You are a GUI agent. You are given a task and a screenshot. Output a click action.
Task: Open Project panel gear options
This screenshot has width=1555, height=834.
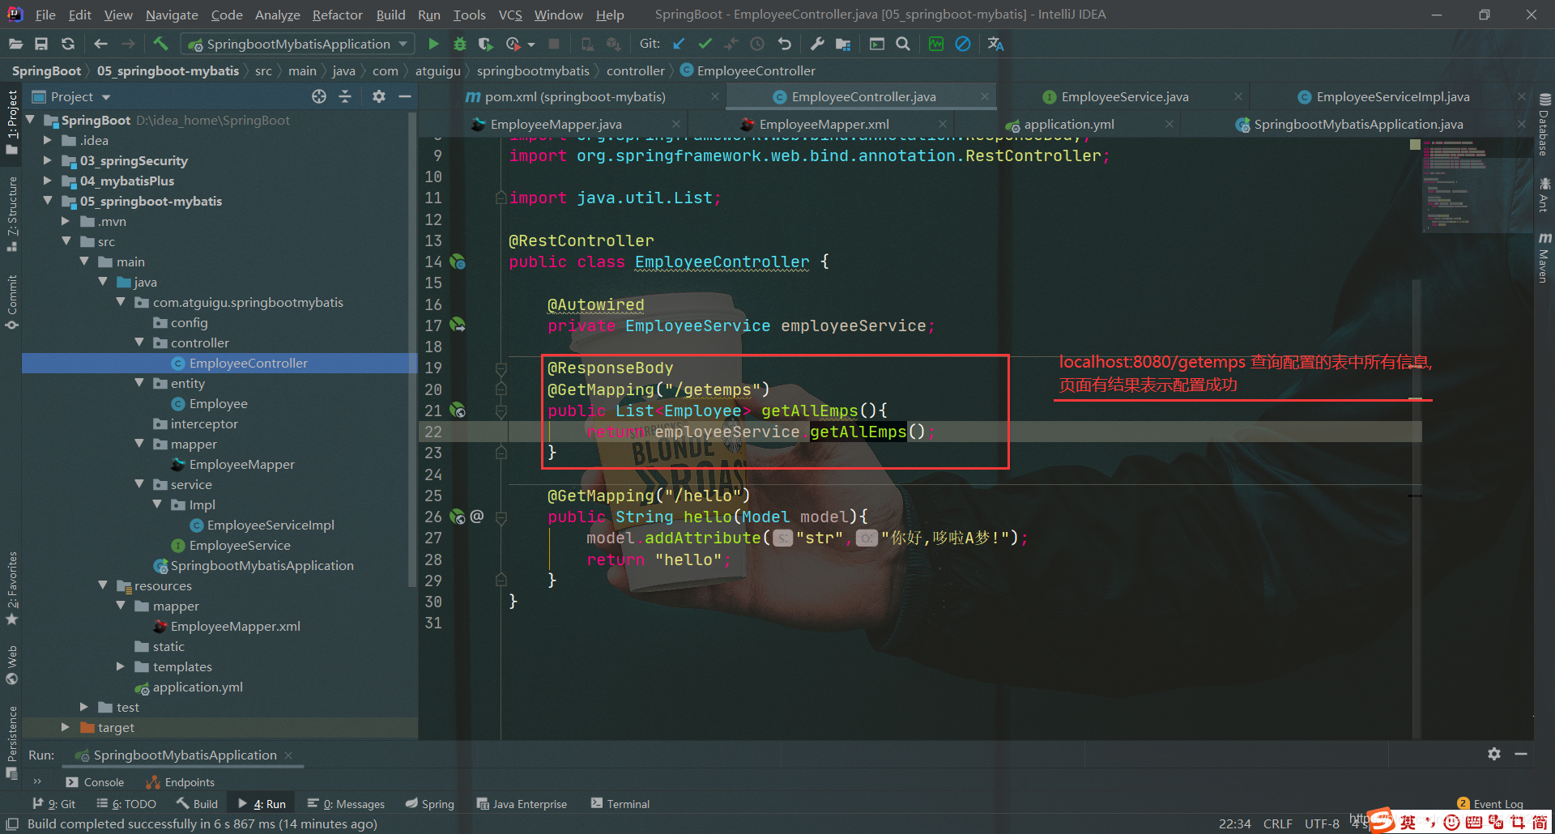tap(378, 96)
